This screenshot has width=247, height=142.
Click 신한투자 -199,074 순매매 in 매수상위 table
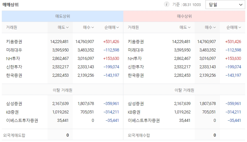pyautogui.click(x=233, y=67)
